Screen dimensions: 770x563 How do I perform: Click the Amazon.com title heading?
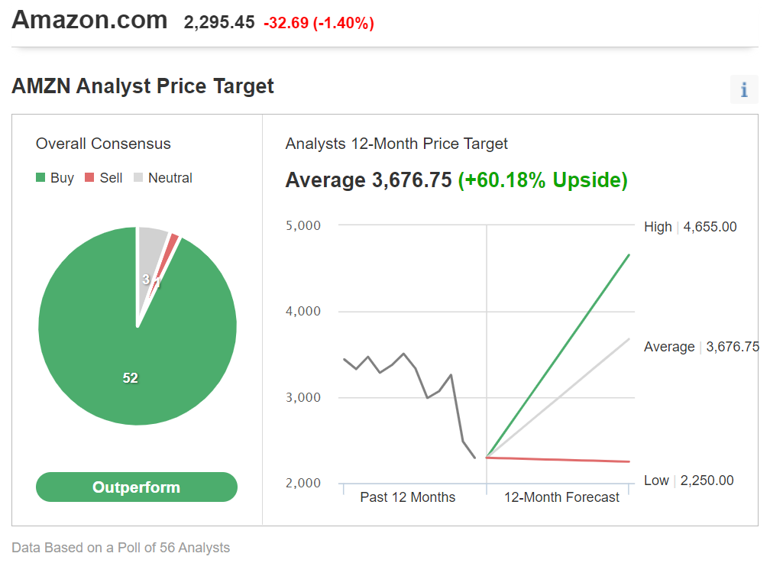[89, 20]
